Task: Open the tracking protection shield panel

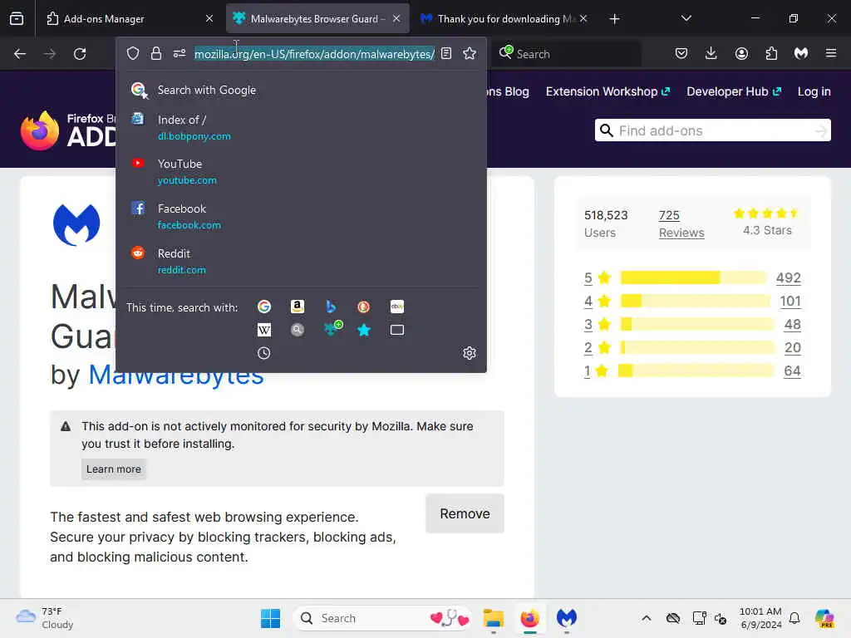Action: coord(133,53)
